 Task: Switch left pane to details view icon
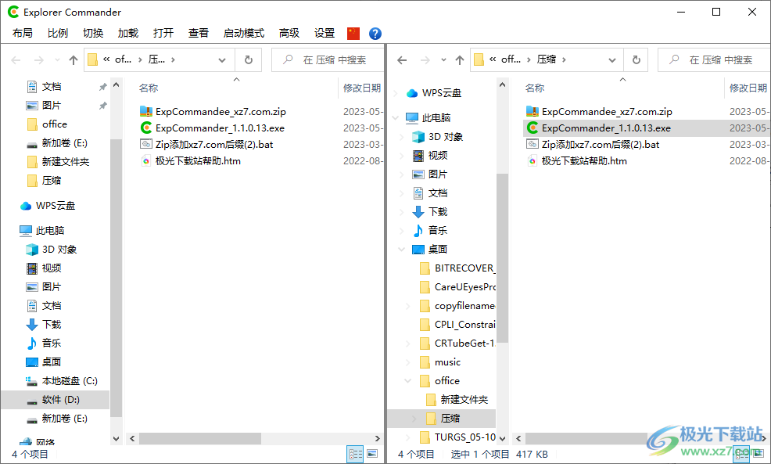356,454
